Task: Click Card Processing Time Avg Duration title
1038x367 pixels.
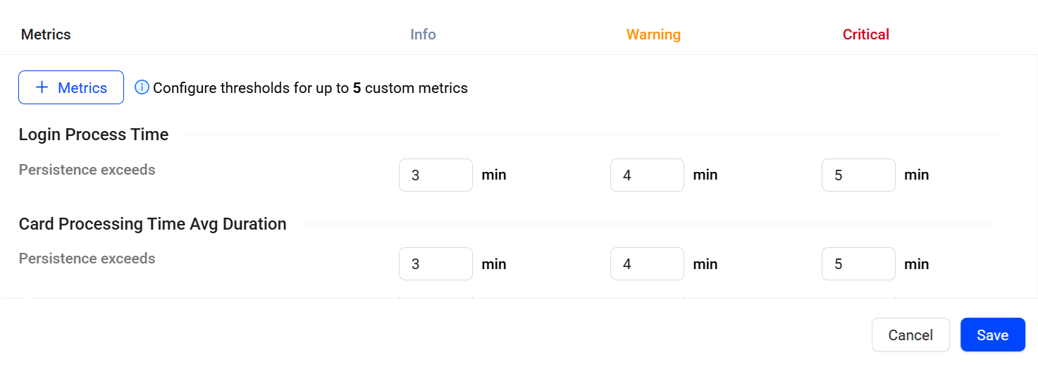Action: pos(152,224)
